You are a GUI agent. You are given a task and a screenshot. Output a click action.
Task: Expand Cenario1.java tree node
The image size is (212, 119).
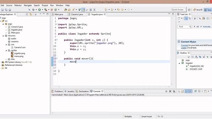click(6, 27)
